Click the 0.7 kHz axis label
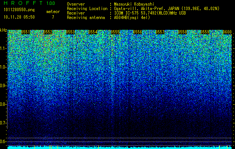Screen dimensions: 235x149 (3, 123)
